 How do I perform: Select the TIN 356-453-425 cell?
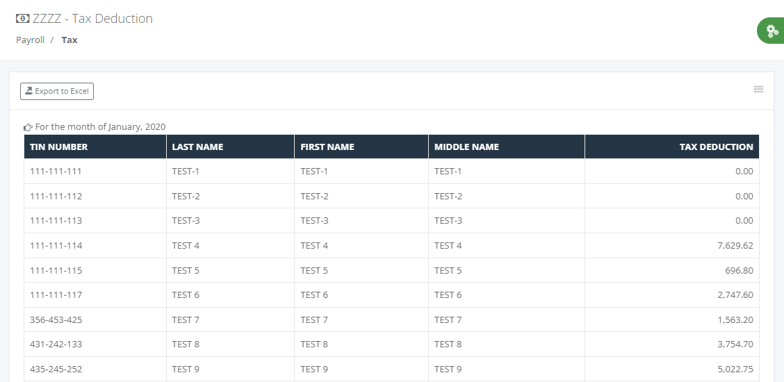[95, 319]
